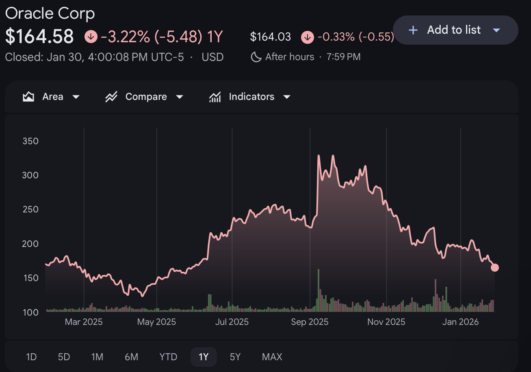Expand the Area chart type dropdown arrow

coord(76,97)
